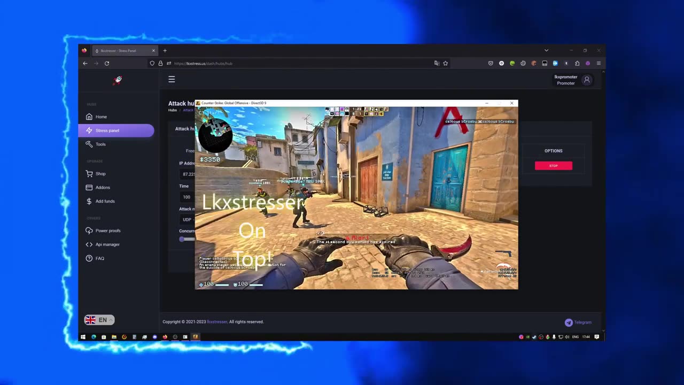Image resolution: width=684 pixels, height=385 pixels.
Task: Click the browser forward arrow
Action: tap(96, 63)
